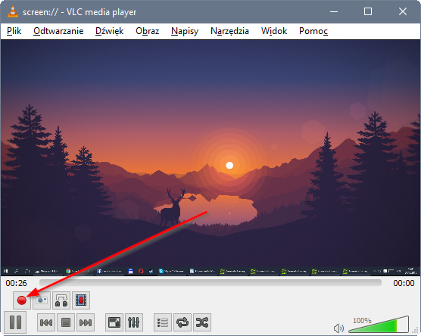421x336 pixels.
Task: Open the Obraz menu
Action: [x=148, y=31]
